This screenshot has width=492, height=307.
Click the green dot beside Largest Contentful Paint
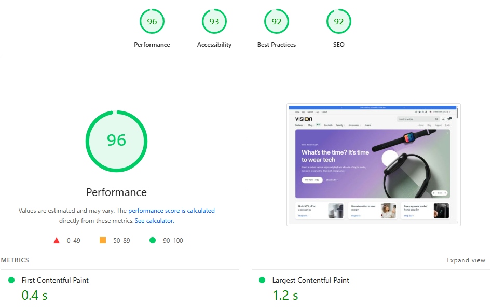click(x=262, y=280)
